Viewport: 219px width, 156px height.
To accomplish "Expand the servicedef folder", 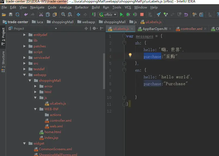I will (x=25, y=57).
